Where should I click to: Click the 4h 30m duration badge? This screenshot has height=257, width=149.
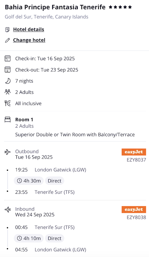[29, 181]
